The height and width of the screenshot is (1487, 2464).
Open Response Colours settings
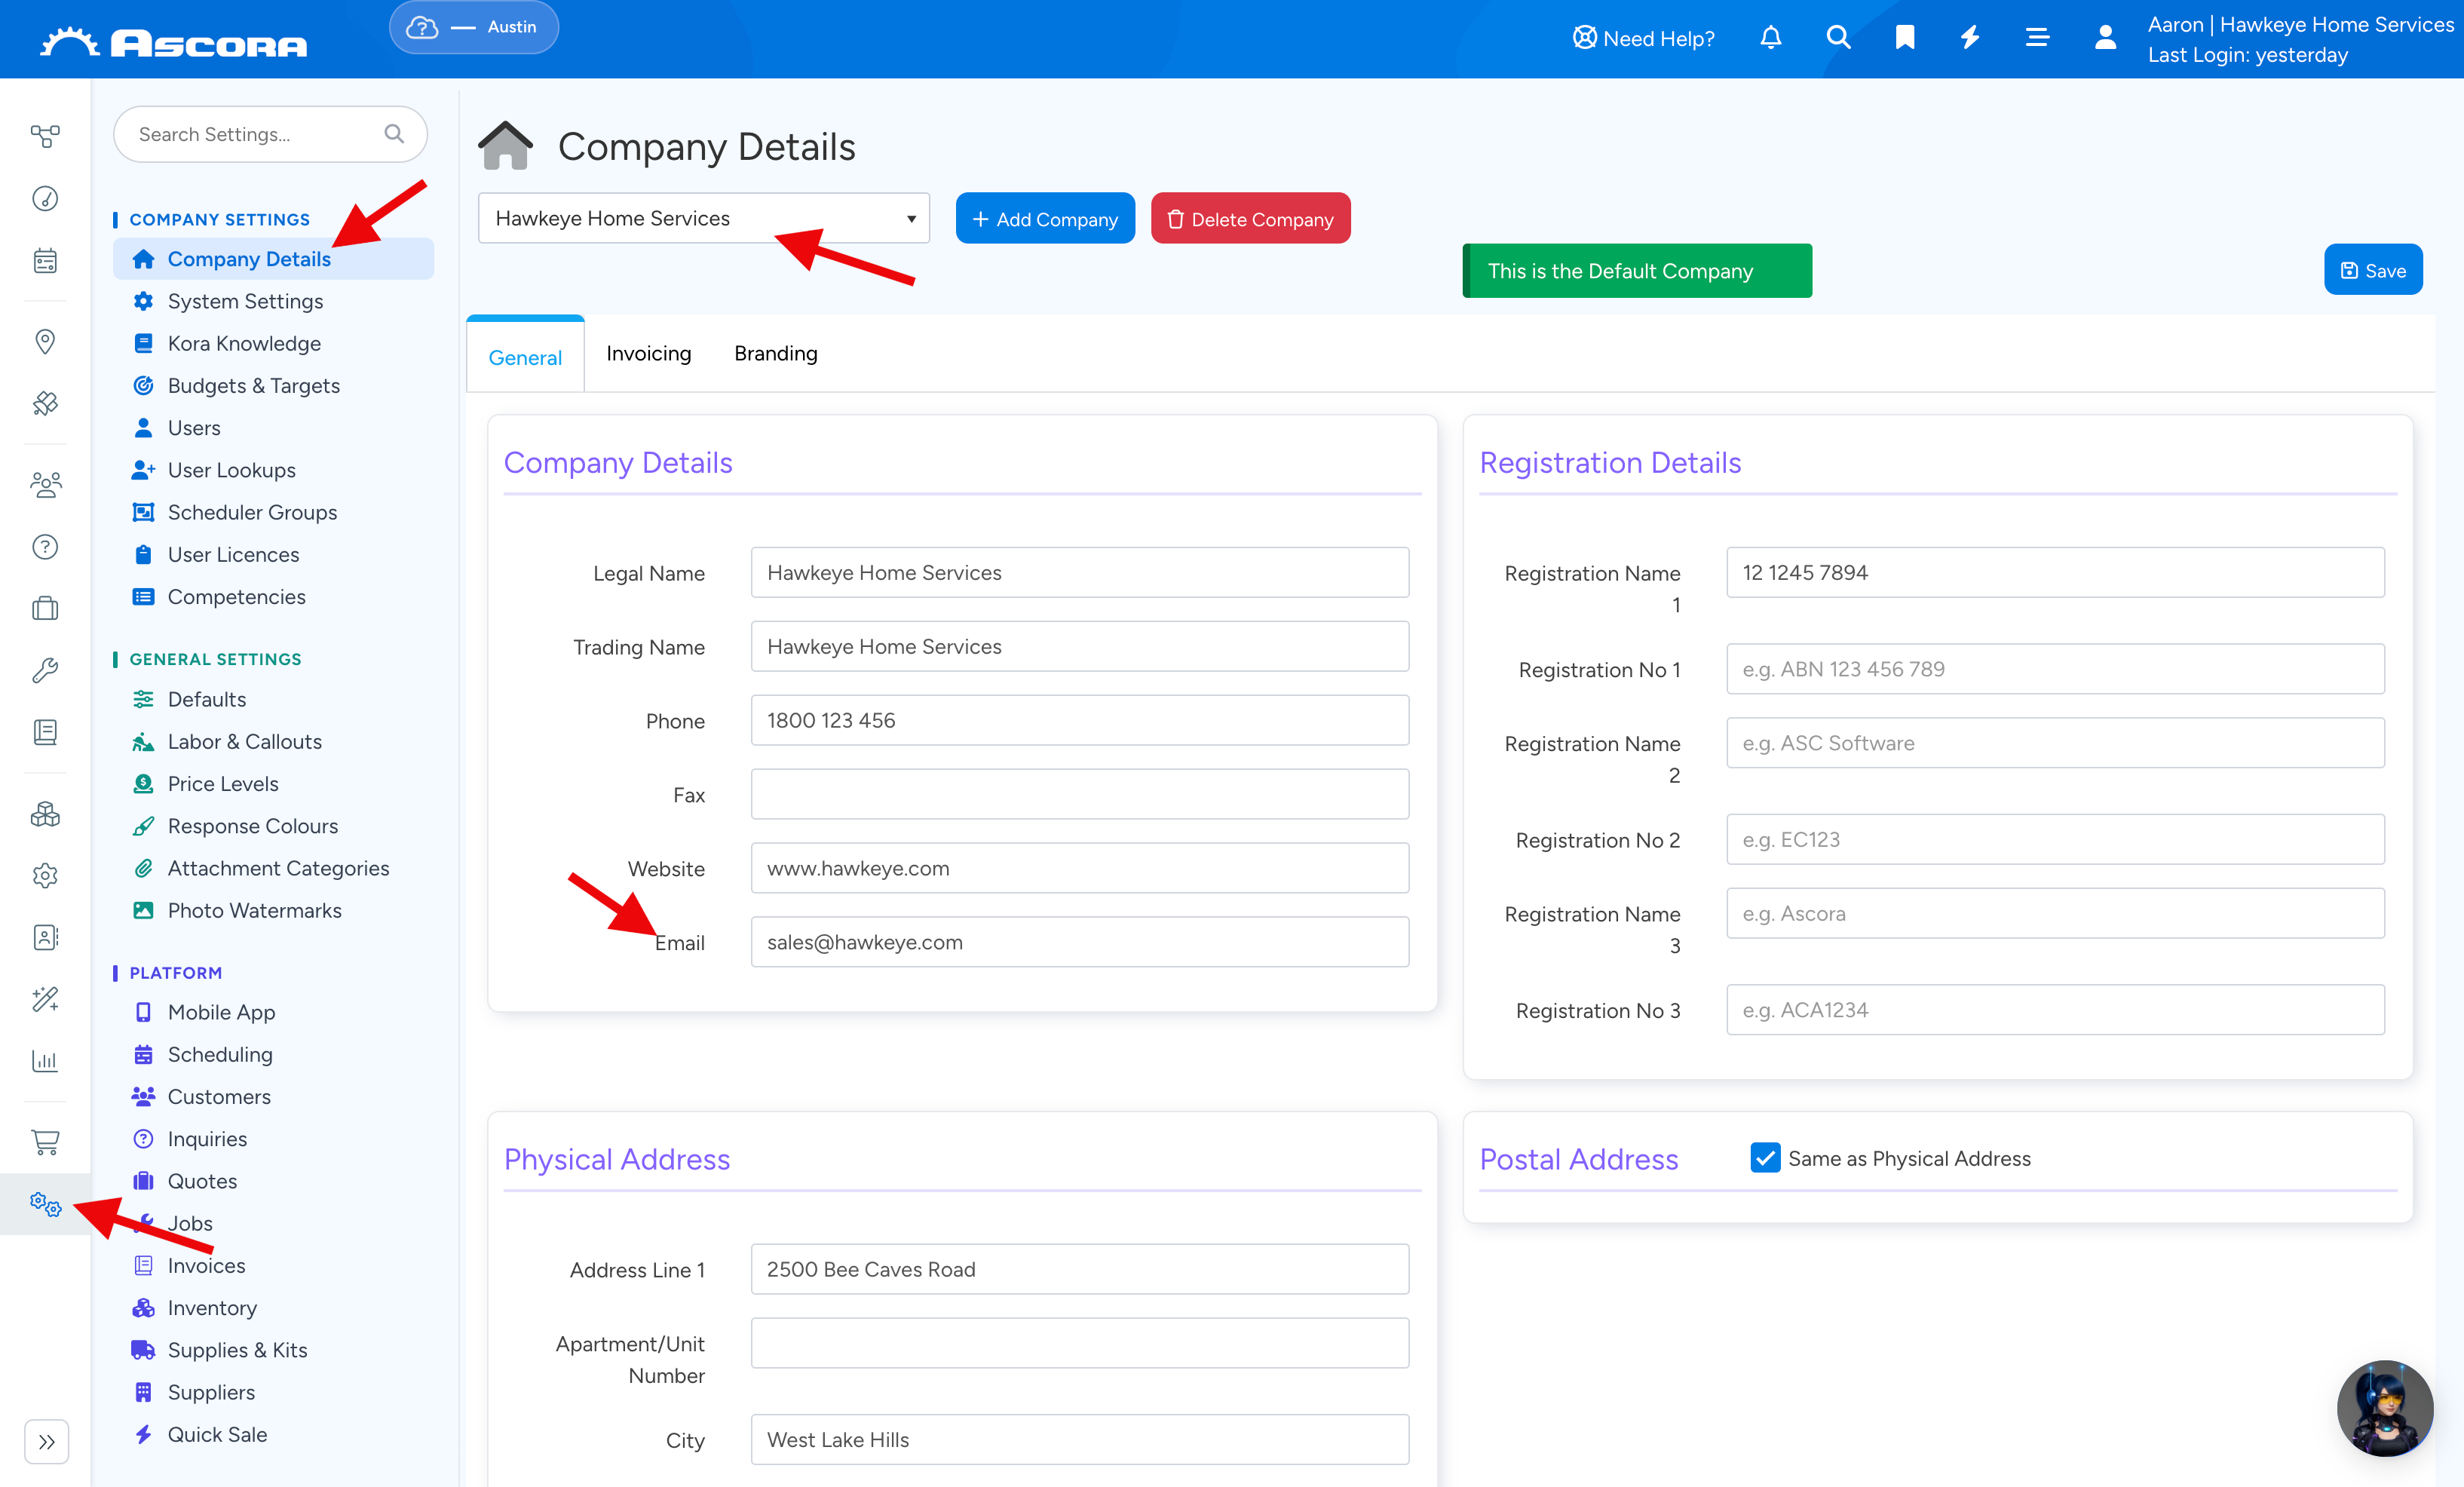pos(253,826)
